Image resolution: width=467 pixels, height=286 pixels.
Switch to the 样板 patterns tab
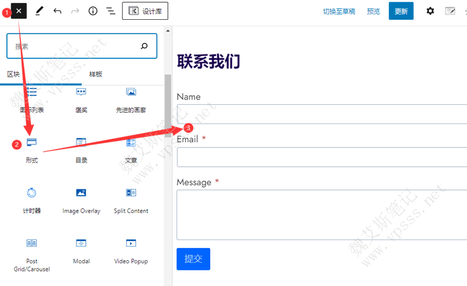96,75
